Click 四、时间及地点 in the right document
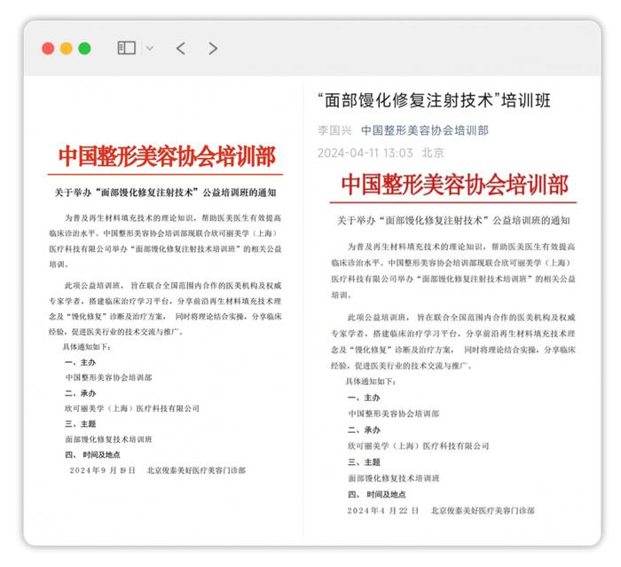The width and height of the screenshot is (621, 567). click(x=377, y=494)
